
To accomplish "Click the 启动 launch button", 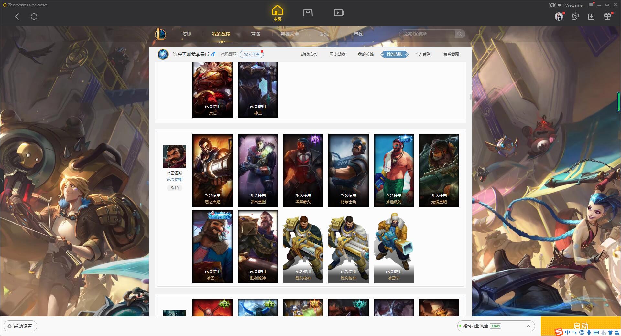I will click(581, 326).
